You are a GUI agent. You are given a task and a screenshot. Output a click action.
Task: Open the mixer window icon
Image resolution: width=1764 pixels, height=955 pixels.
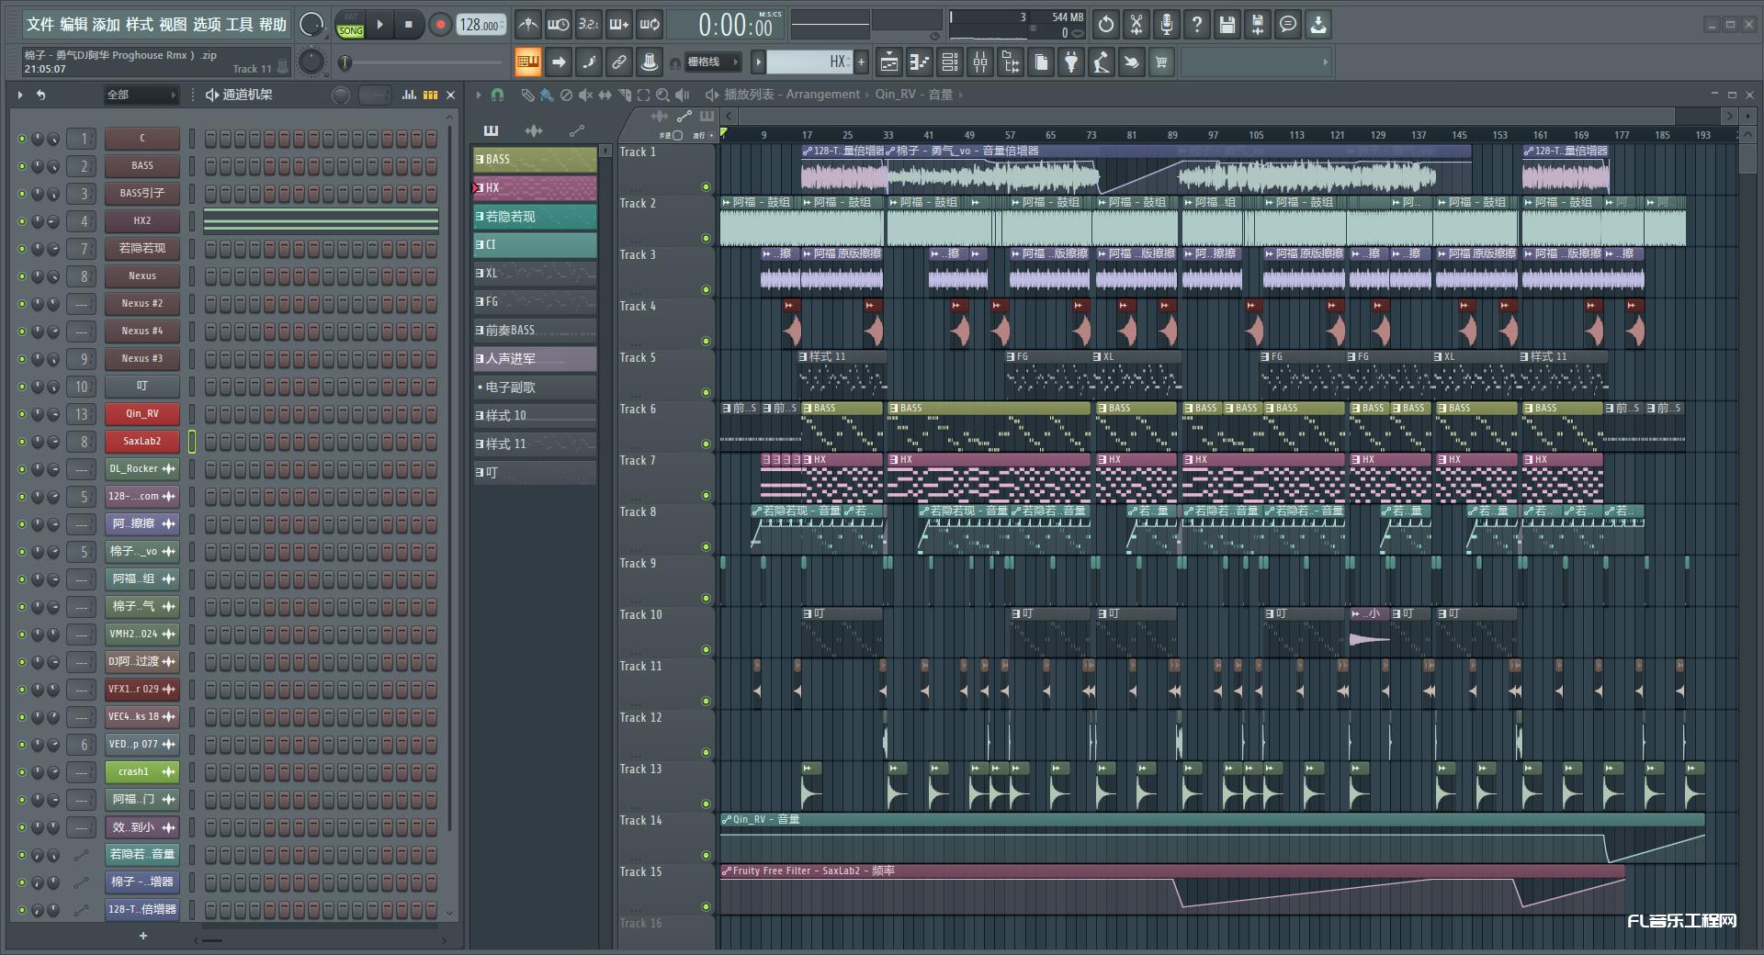(980, 62)
